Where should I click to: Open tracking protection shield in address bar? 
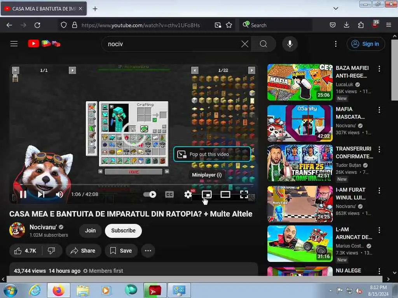pos(64,25)
